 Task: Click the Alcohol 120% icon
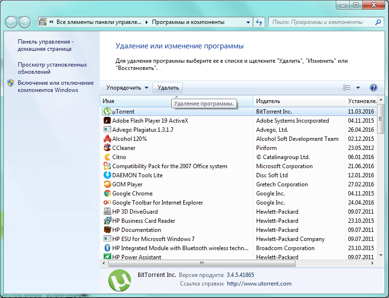click(107, 139)
